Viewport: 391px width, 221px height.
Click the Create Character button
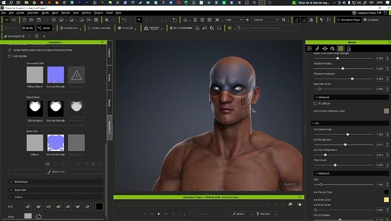pyautogui.click(x=99, y=28)
